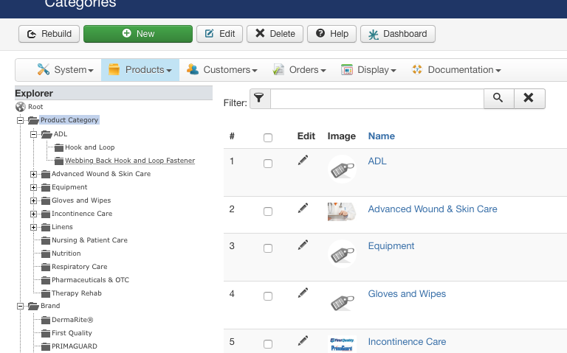The height and width of the screenshot is (353, 567).
Task: Open the Customers dropdown menu
Action: click(x=222, y=70)
